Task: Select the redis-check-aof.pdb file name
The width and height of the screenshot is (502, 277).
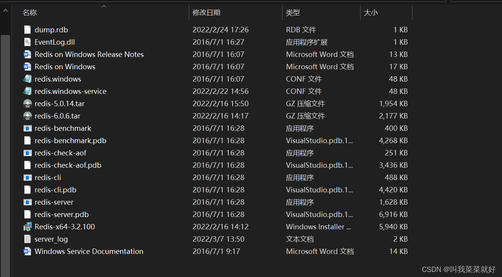Action: click(x=68, y=165)
